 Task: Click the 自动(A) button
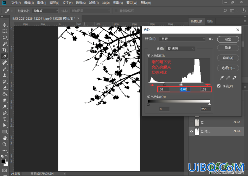click(228, 58)
